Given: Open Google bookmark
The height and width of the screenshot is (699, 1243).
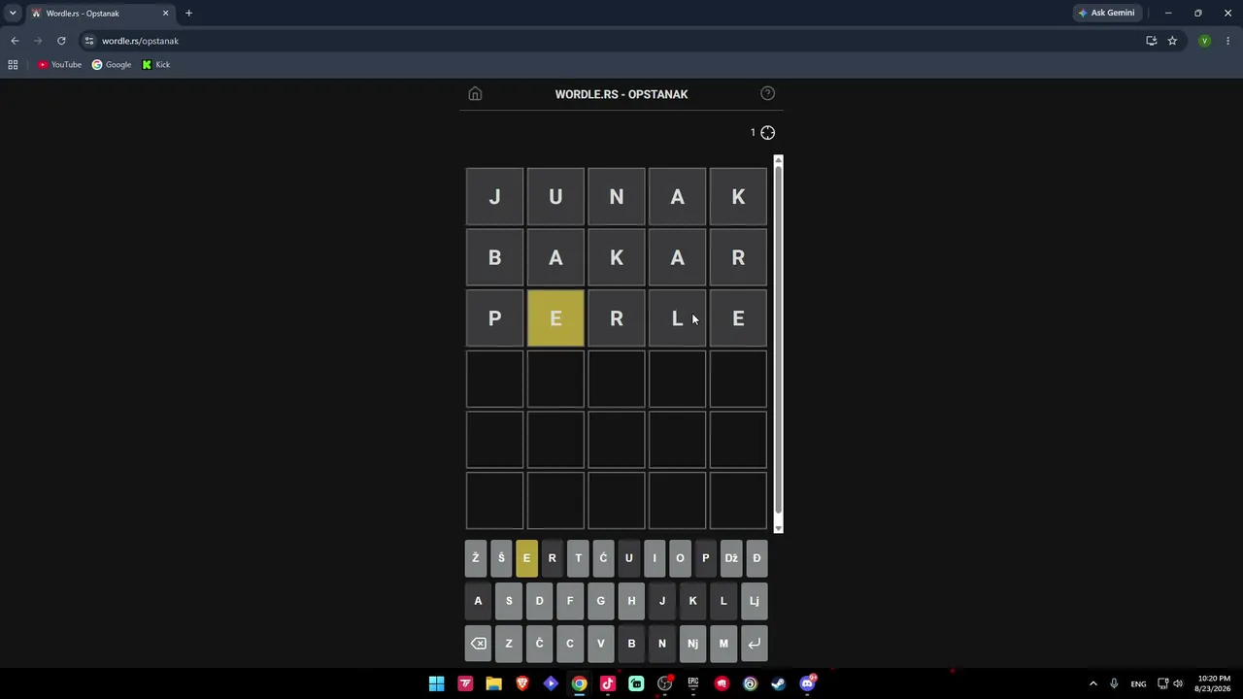Looking at the screenshot, I should click(x=112, y=65).
